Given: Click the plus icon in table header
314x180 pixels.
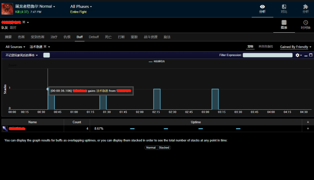Looking at the screenshot, I should tap(308, 122).
